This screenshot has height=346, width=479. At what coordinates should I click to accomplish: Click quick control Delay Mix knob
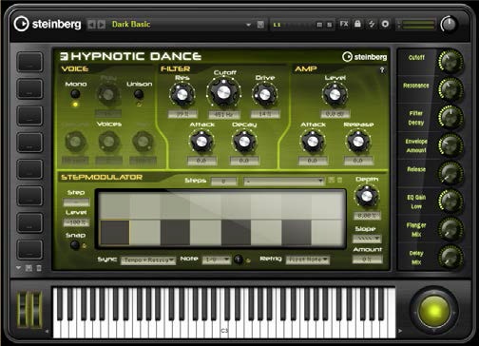coord(450,257)
